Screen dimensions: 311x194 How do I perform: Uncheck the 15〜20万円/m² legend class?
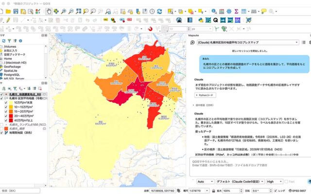tap(6, 112)
